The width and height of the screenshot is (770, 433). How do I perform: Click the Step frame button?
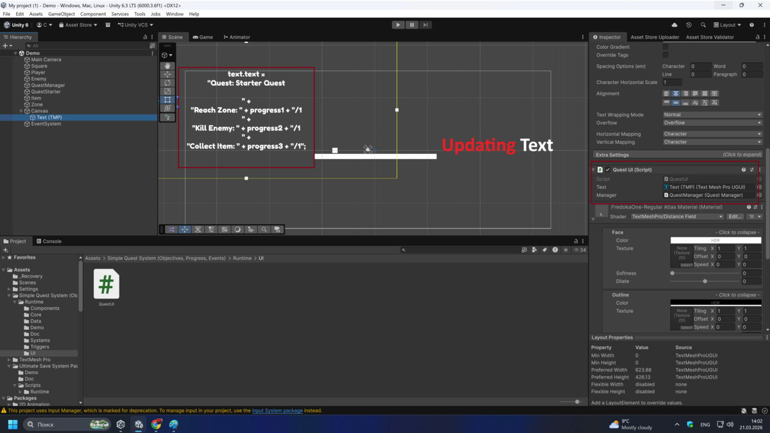point(425,25)
